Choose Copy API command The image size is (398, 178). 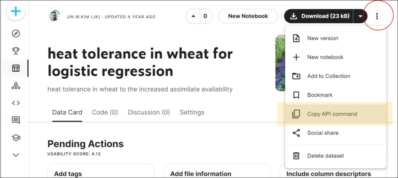tap(332, 114)
